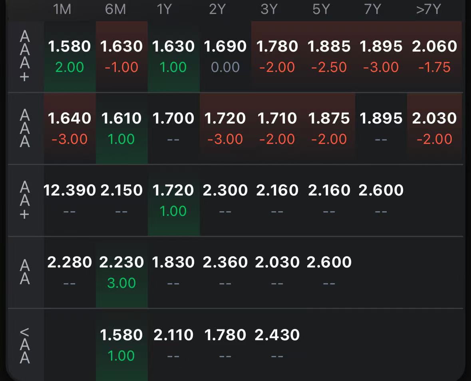Open AA+ 7Y cell showing 2.600

(381, 200)
